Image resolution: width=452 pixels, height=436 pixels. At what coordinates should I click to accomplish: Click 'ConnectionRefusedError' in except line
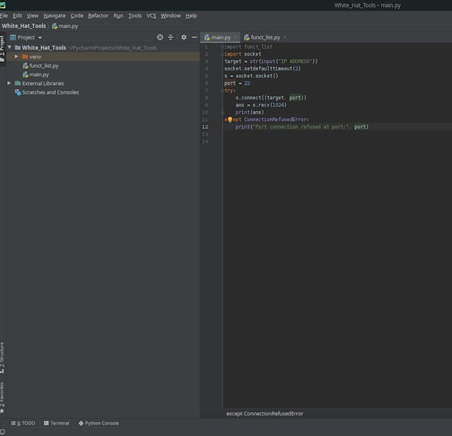[275, 120]
